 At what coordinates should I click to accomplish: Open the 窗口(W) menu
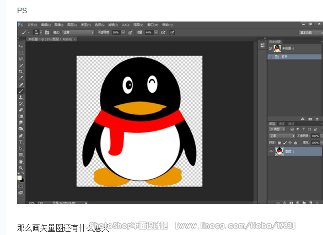click(153, 25)
